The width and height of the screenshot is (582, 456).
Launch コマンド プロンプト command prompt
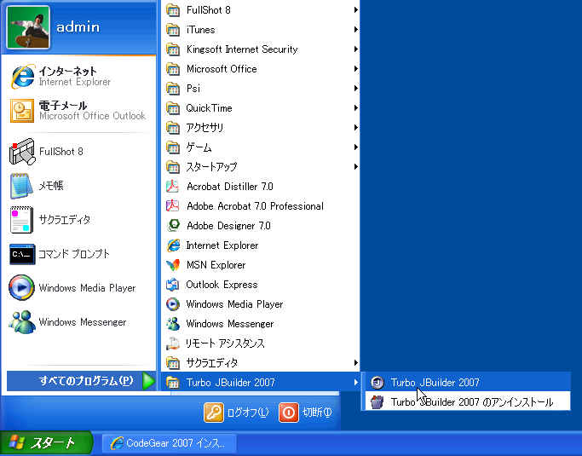pos(22,254)
